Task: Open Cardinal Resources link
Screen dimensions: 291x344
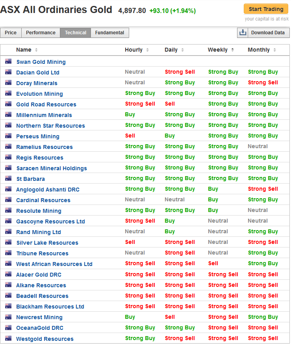Action: point(43,200)
